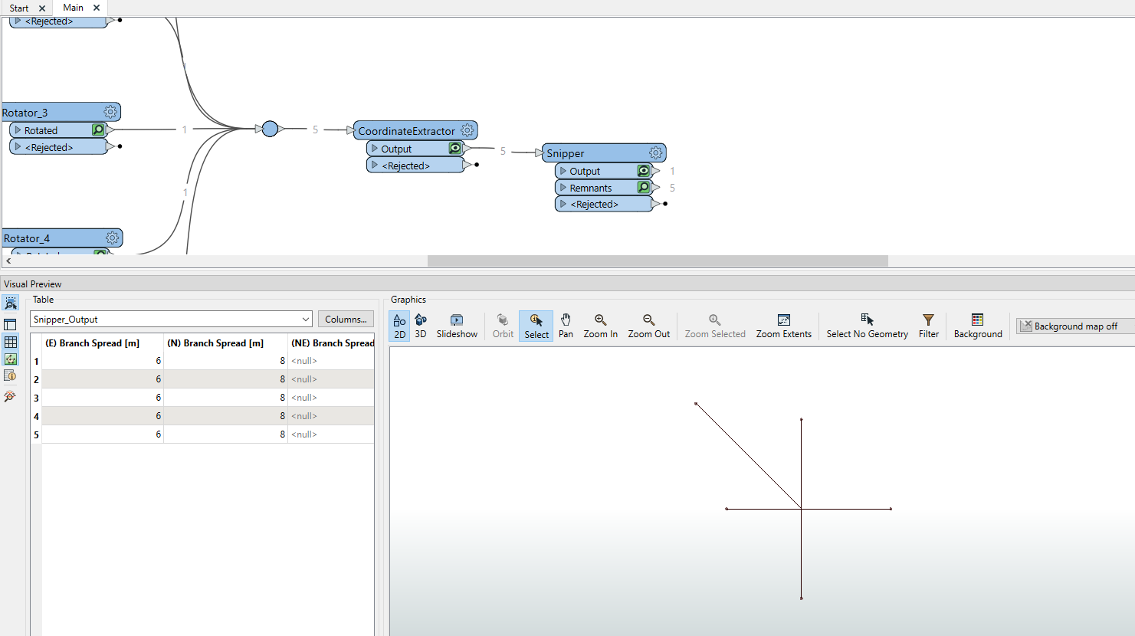The width and height of the screenshot is (1135, 636).
Task: Click the Rotator_3 transformer title
Action: (25, 113)
